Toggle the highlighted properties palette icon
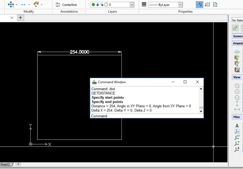 (x=200, y=4)
